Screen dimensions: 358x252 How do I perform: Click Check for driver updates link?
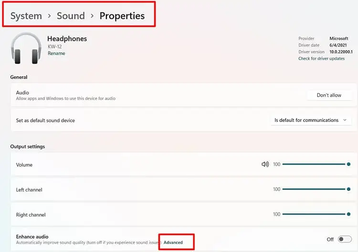point(321,59)
